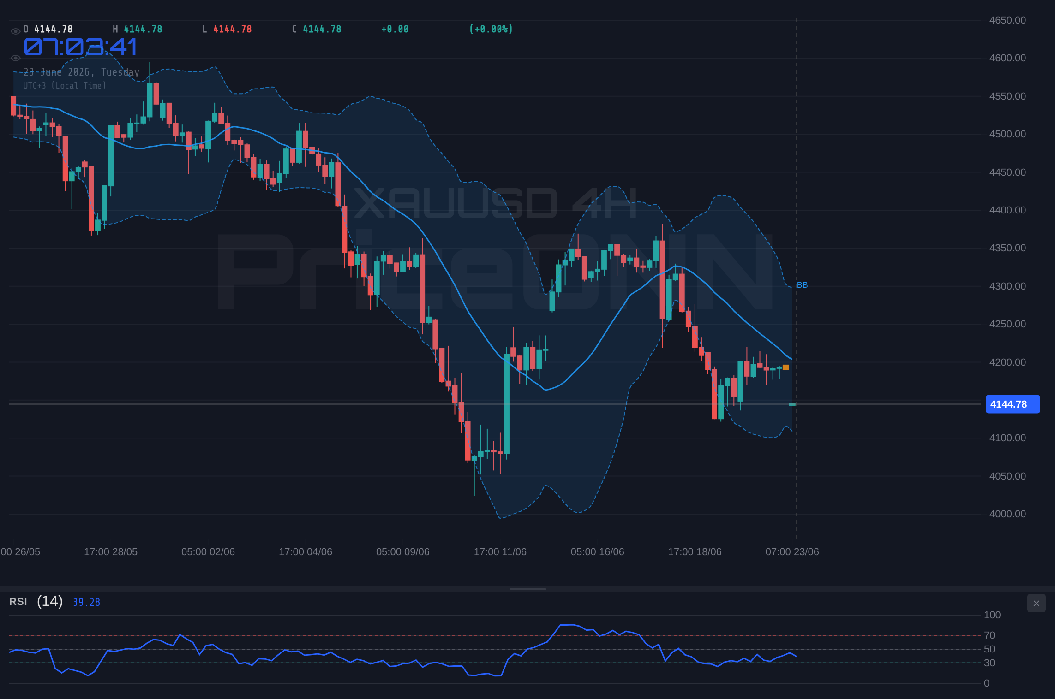This screenshot has width=1055, height=699.
Task: Click the 17:00 28/05 time axis label
Action: (111, 552)
